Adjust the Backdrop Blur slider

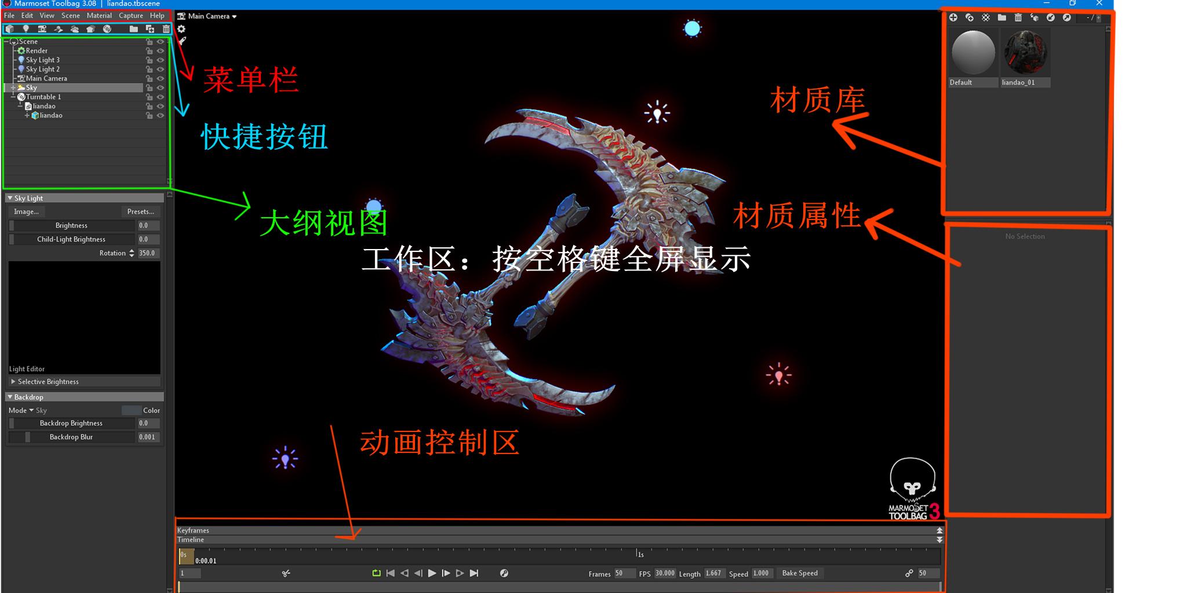(72, 437)
